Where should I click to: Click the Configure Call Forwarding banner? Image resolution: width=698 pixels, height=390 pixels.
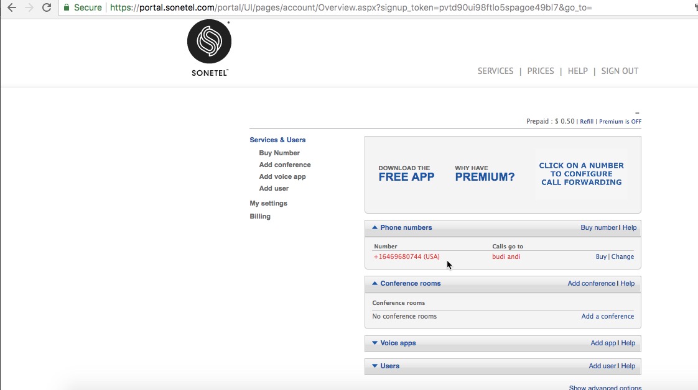(582, 174)
